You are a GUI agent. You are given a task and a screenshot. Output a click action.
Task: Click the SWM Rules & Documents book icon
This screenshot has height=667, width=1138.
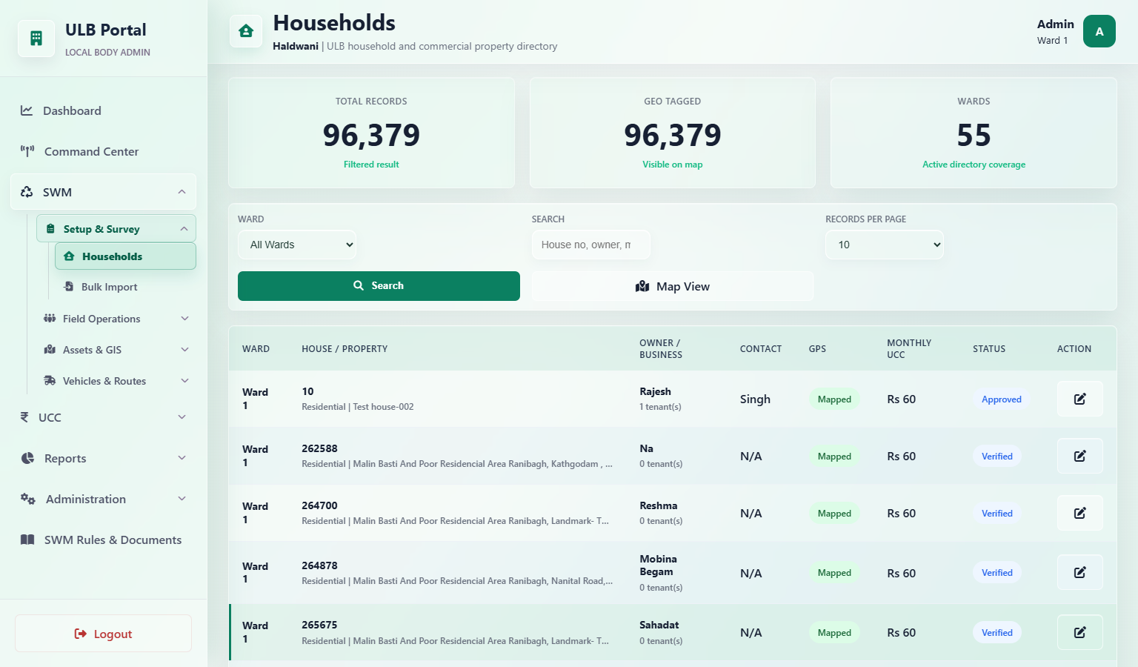pos(27,540)
